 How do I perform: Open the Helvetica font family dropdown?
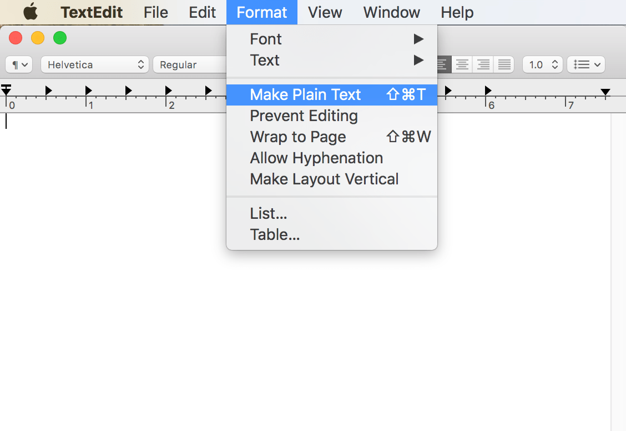click(x=95, y=65)
